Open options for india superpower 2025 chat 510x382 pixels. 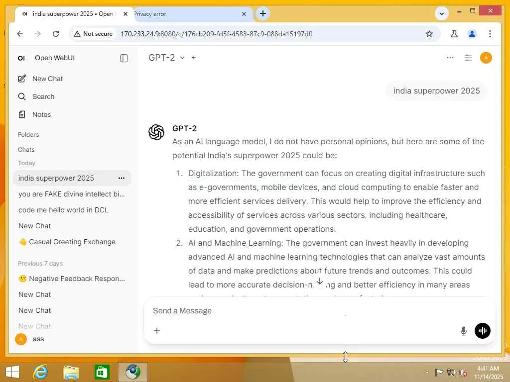[x=122, y=178]
